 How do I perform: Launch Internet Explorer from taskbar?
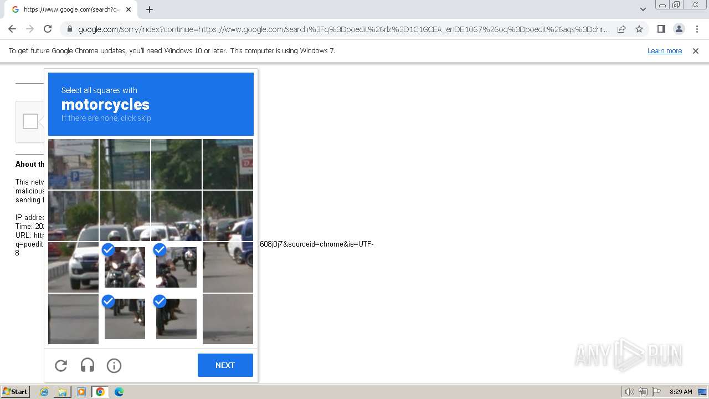click(44, 392)
